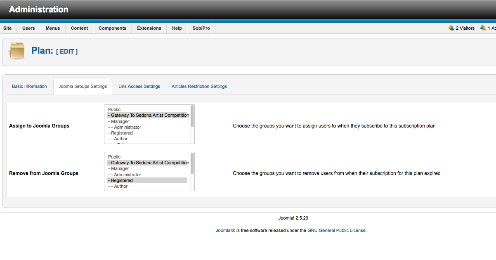Viewport: 496px width, 260px height.
Task: Expand the Components menu
Action: [112, 28]
